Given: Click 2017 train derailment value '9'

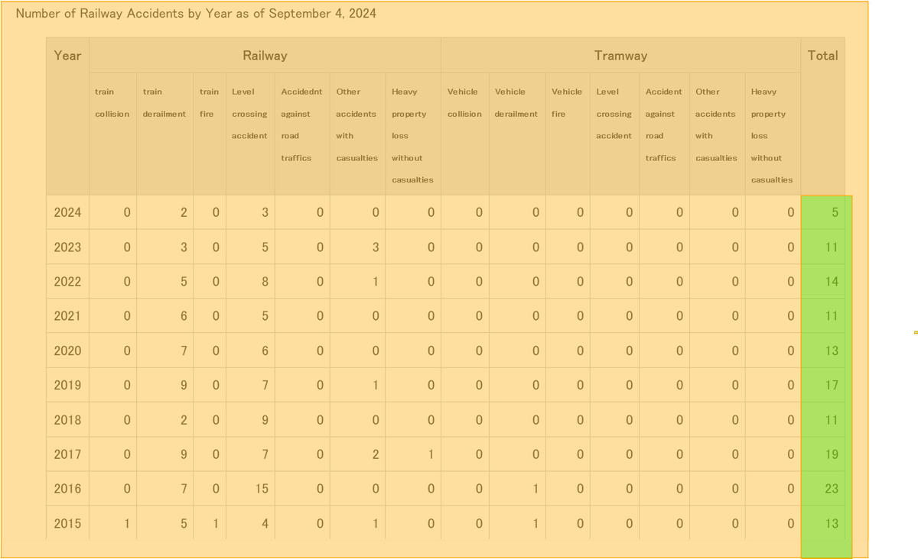Looking at the screenshot, I should click(x=184, y=454).
